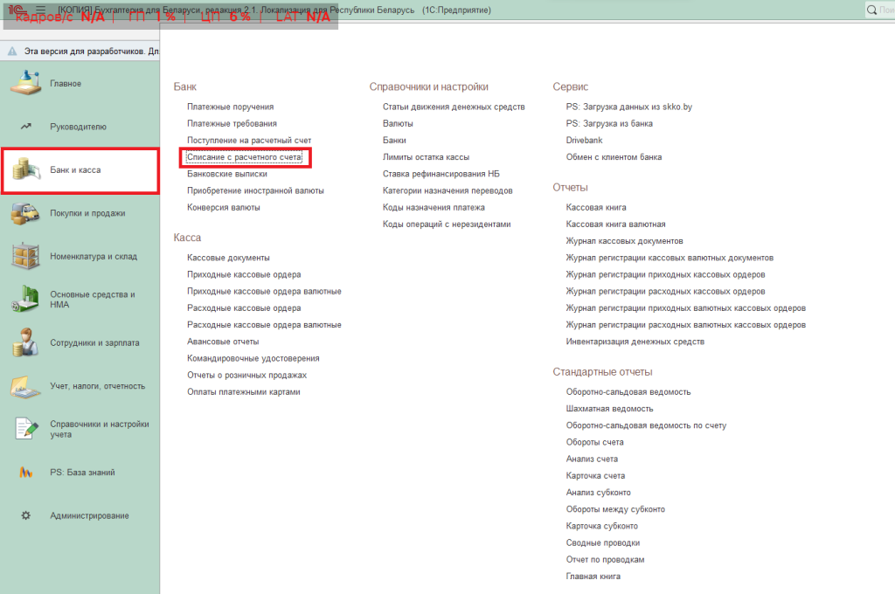
Task: Open Руководителю section chart icon
Action: coord(26,127)
